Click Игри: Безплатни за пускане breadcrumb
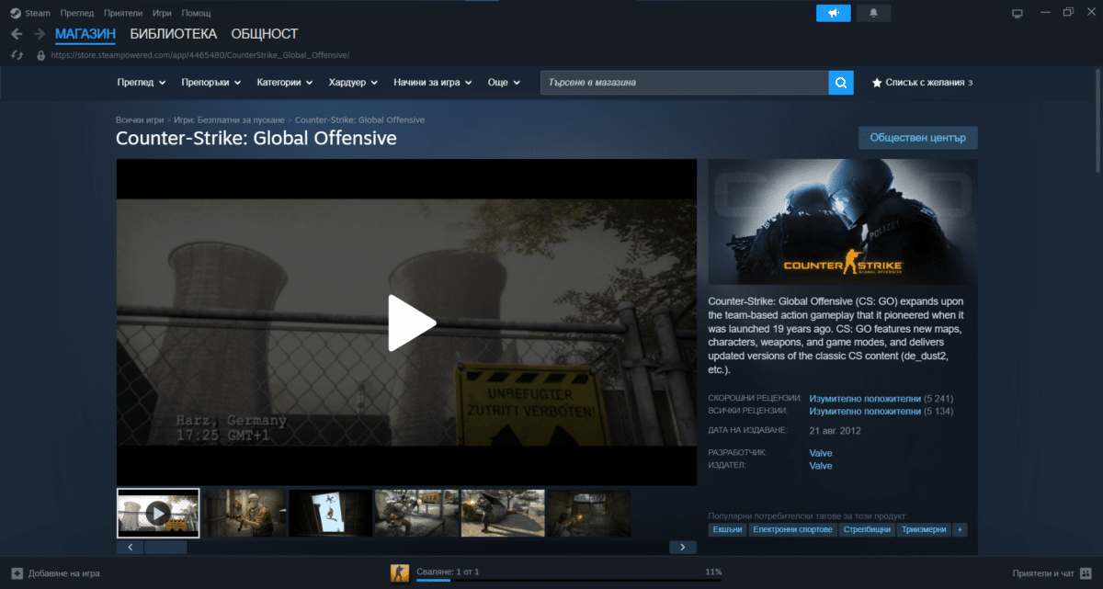1103x589 pixels. pyautogui.click(x=230, y=120)
